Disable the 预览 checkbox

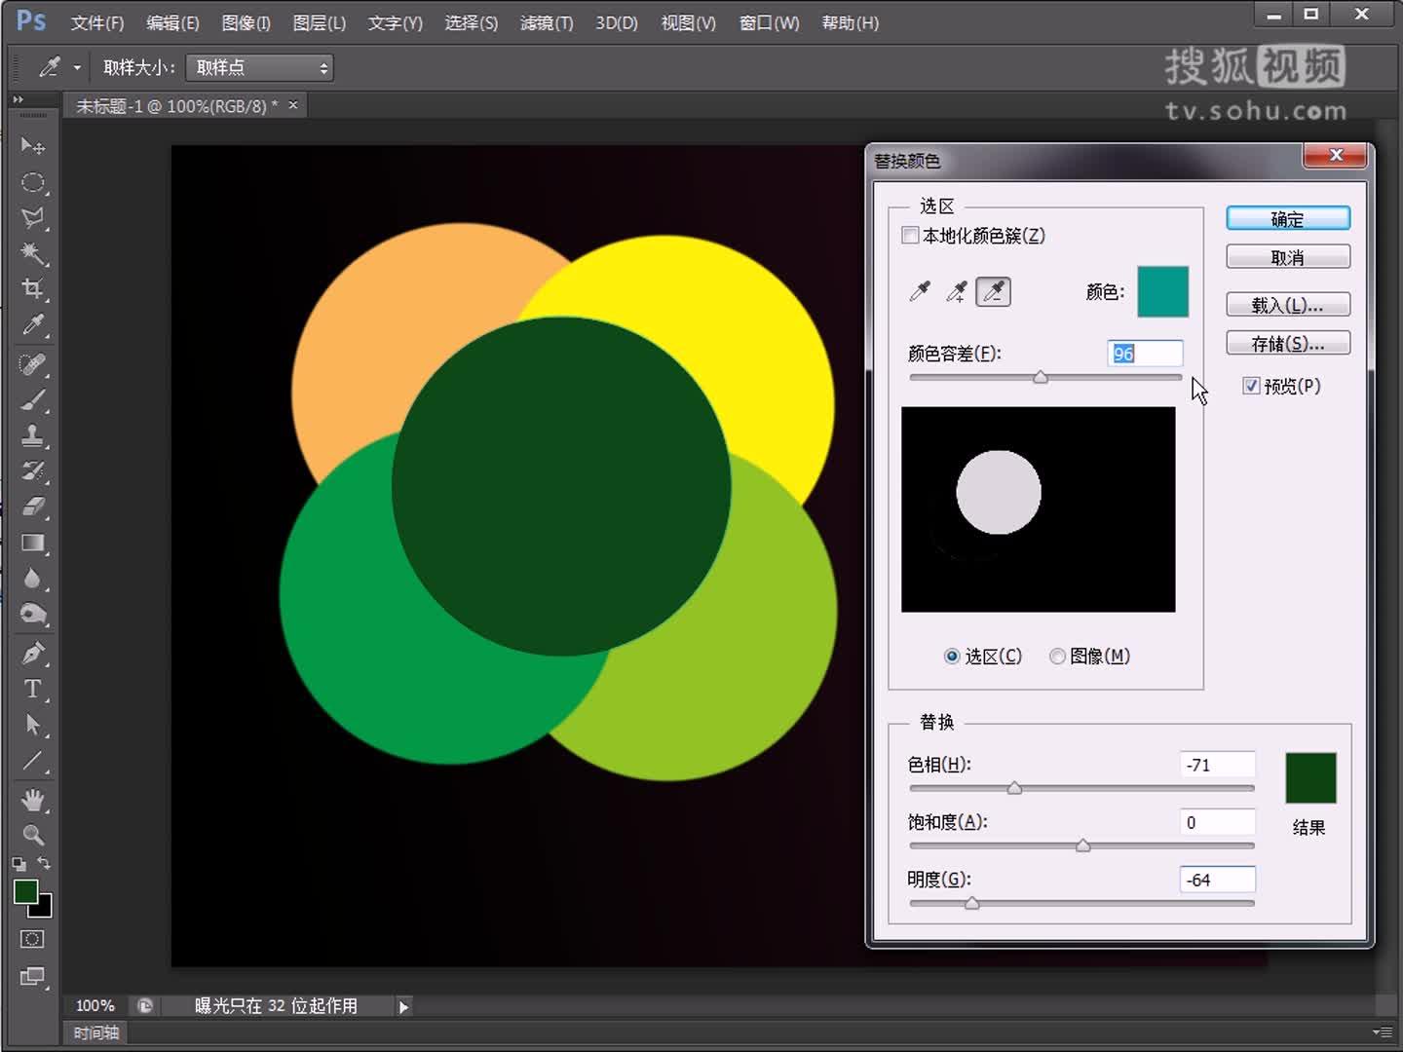click(x=1251, y=386)
